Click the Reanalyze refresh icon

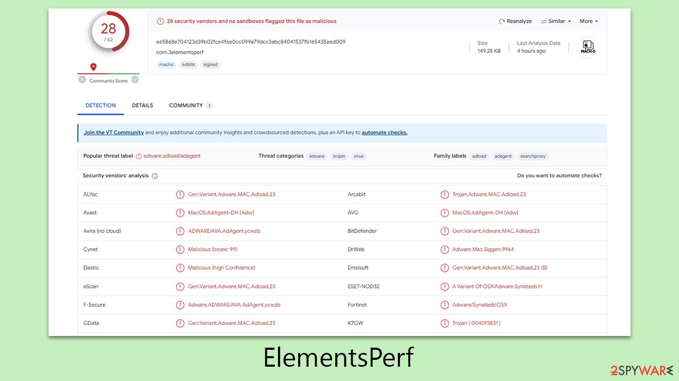coord(501,21)
